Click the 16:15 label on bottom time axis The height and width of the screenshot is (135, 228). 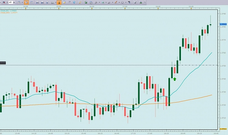pyautogui.click(x=100, y=134)
